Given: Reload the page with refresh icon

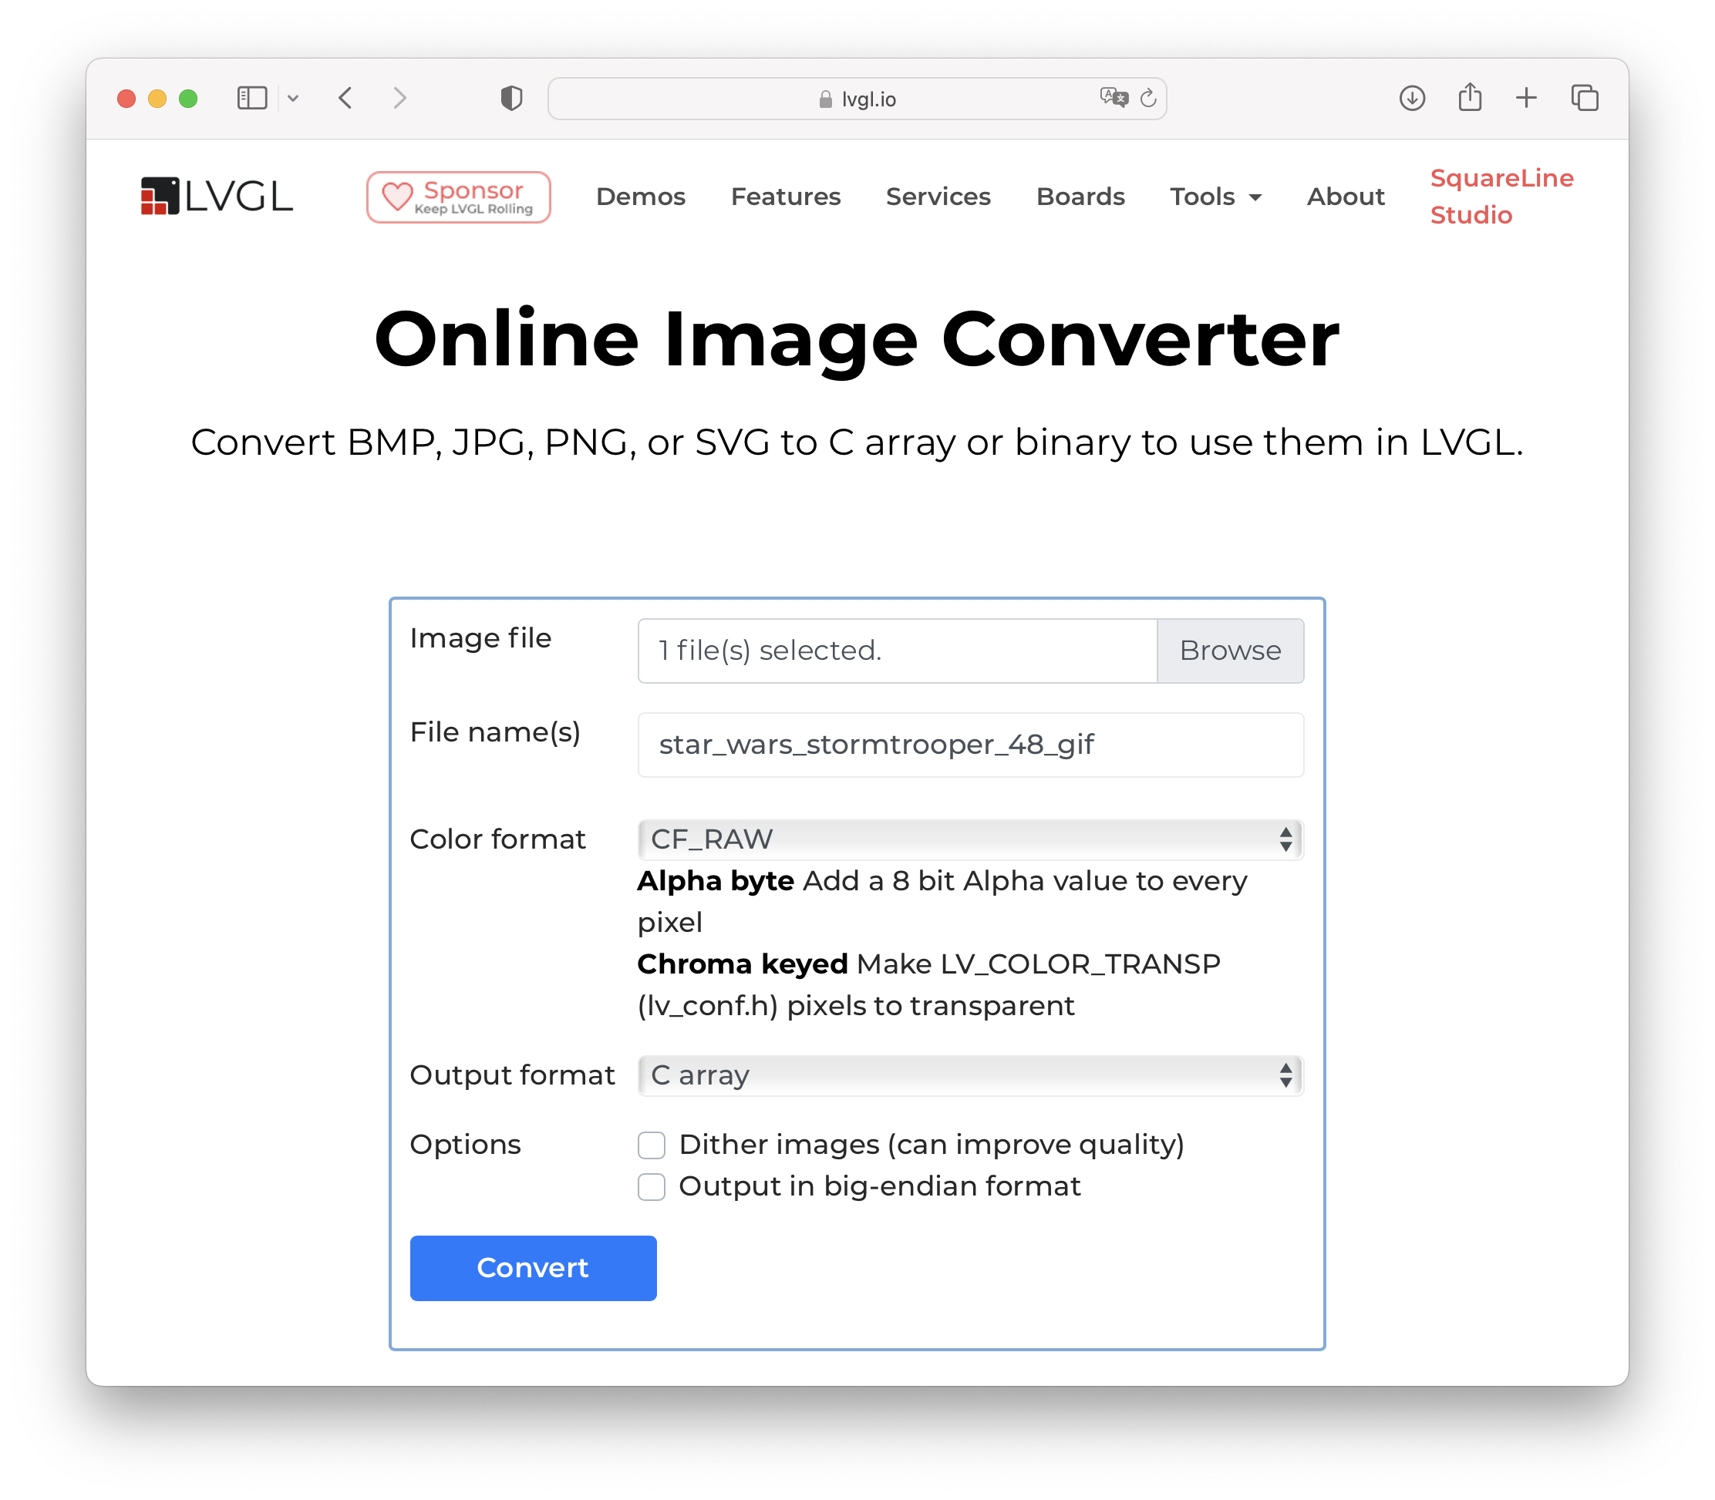Looking at the screenshot, I should (x=1148, y=98).
